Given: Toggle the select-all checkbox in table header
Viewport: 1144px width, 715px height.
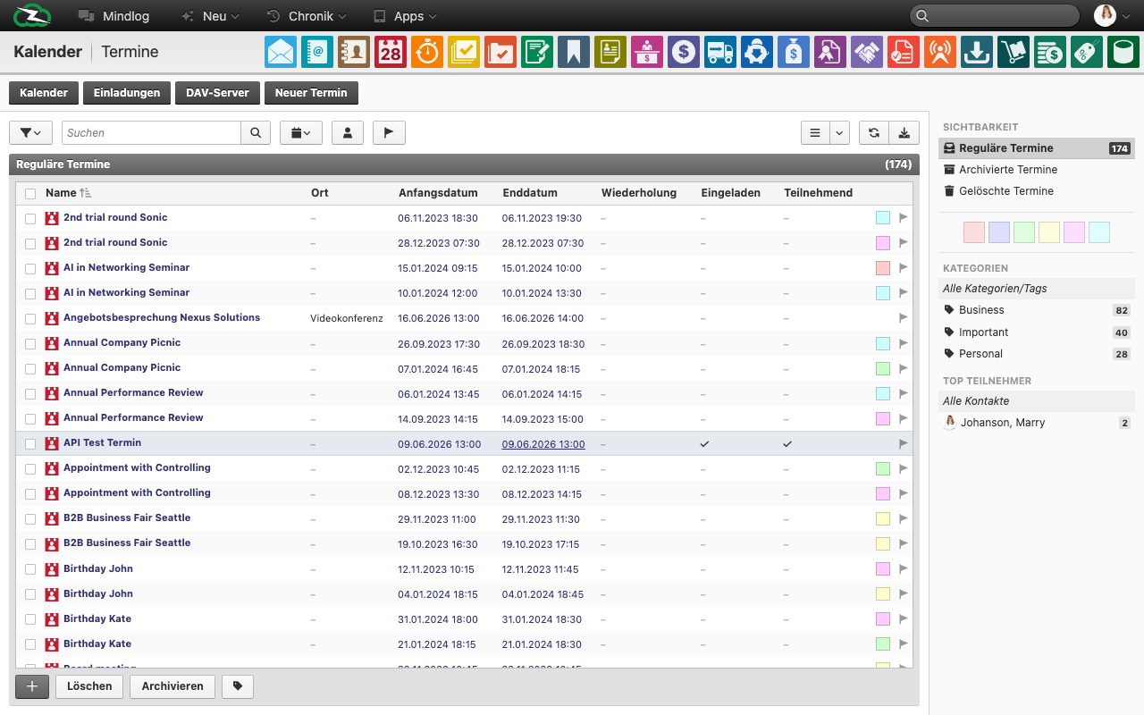Looking at the screenshot, I should pos(30,193).
